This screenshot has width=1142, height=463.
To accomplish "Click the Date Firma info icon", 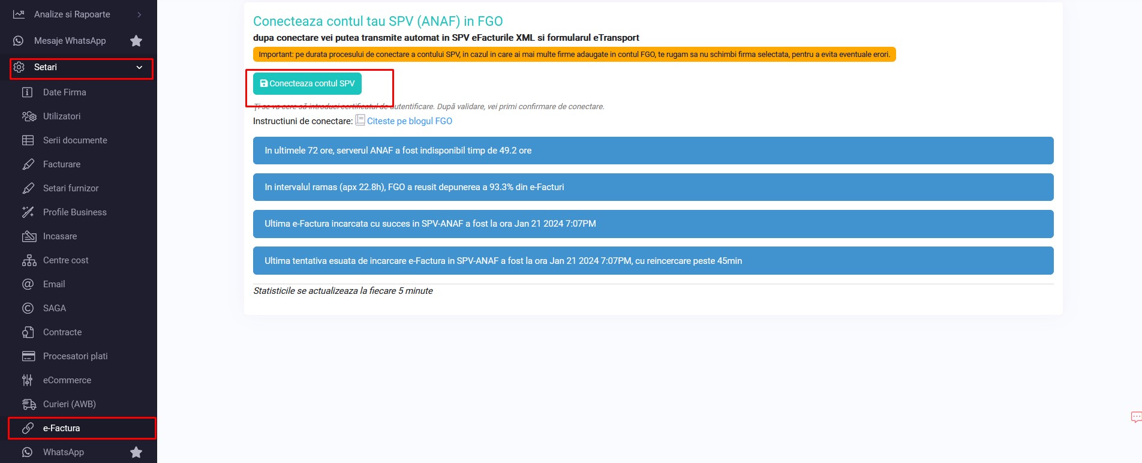I will (28, 92).
